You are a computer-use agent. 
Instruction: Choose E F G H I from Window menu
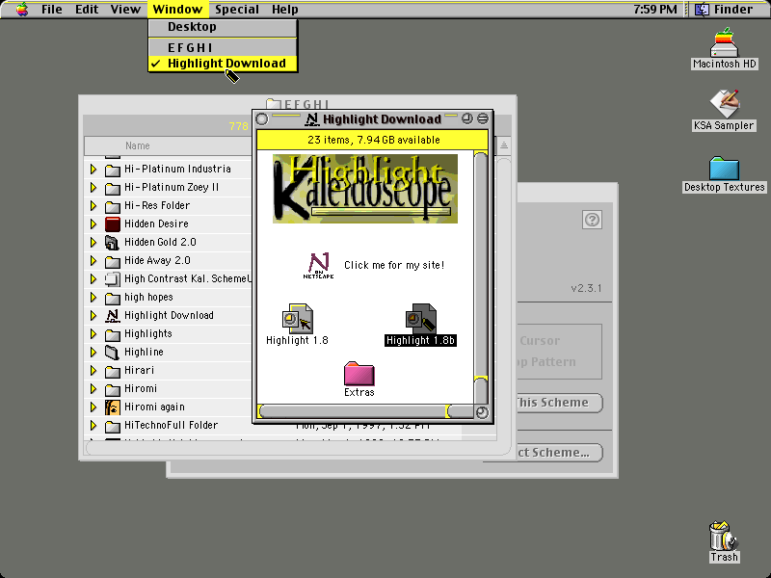223,47
